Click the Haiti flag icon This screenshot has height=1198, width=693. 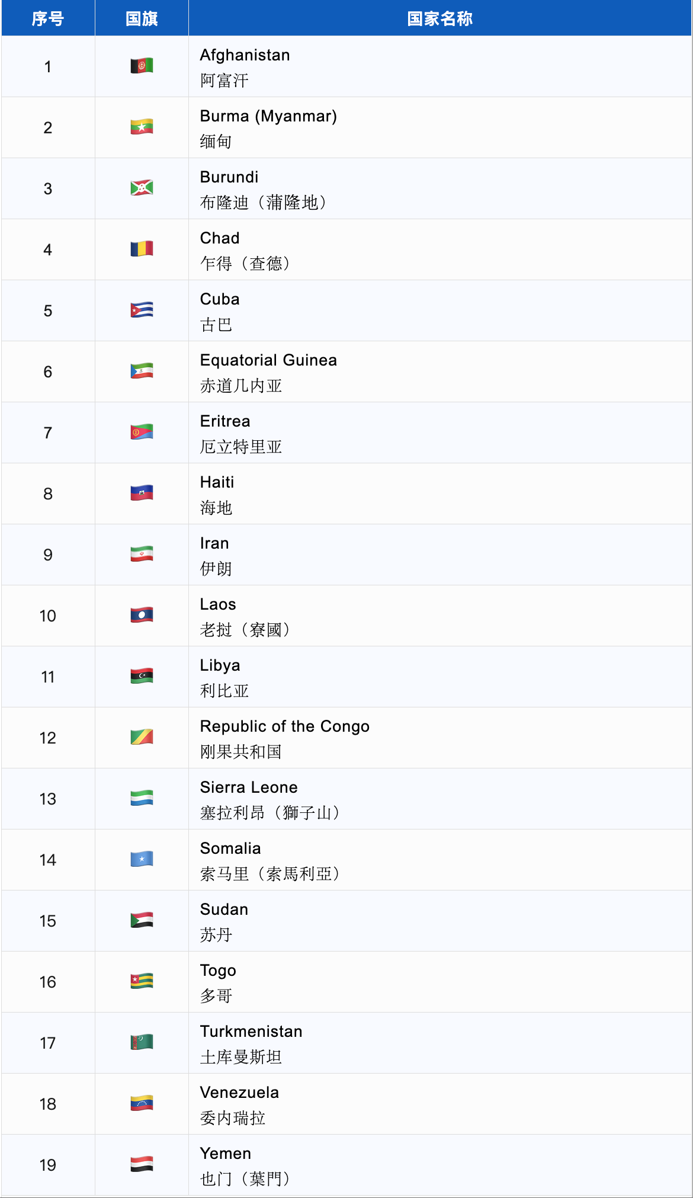(142, 493)
